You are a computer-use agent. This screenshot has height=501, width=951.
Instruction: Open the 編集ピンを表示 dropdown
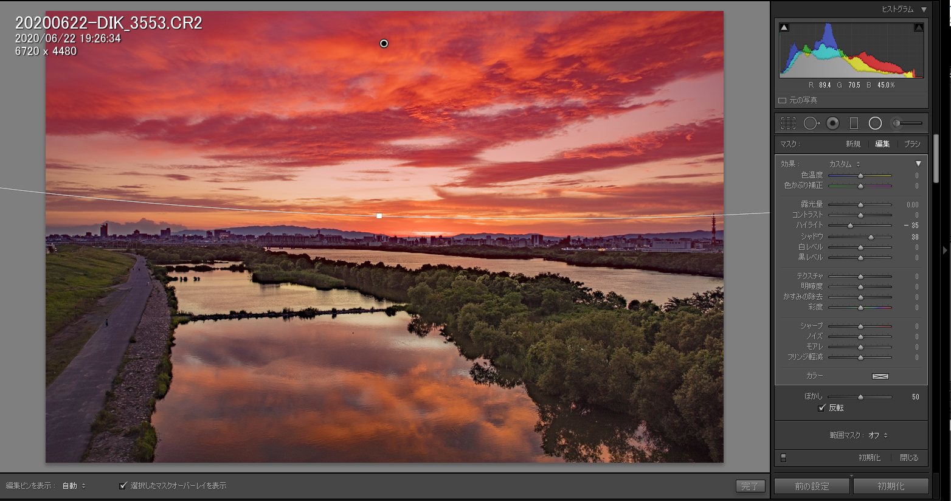[x=74, y=486]
